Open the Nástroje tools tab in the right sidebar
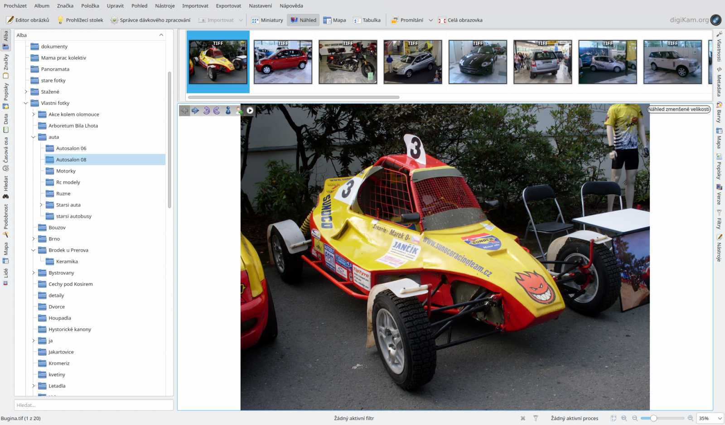The width and height of the screenshot is (725, 425). 719,248
